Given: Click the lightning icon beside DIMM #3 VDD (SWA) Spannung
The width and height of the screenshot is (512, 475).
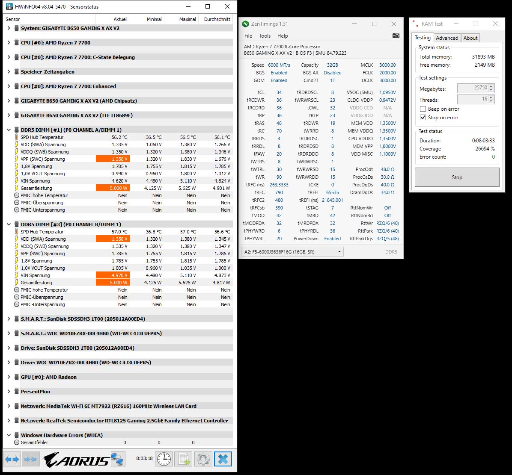Looking at the screenshot, I should click(17, 239).
